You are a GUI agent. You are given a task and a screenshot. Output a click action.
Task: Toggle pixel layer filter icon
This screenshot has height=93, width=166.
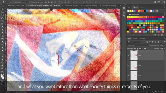[147, 42]
